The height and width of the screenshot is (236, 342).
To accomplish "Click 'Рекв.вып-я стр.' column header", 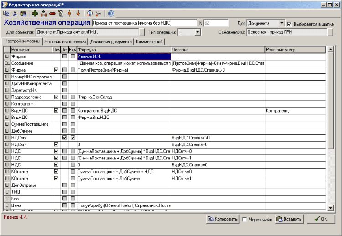I will pyautogui.click(x=295, y=50).
